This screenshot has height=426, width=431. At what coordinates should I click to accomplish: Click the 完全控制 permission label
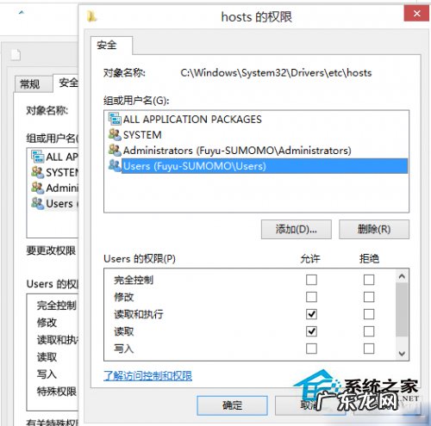coord(134,280)
